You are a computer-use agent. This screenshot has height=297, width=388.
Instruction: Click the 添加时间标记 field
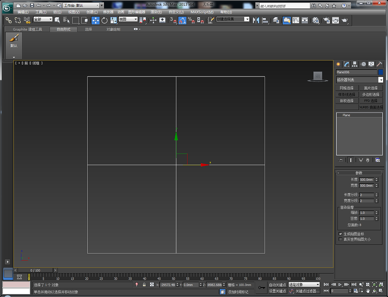coord(241,292)
